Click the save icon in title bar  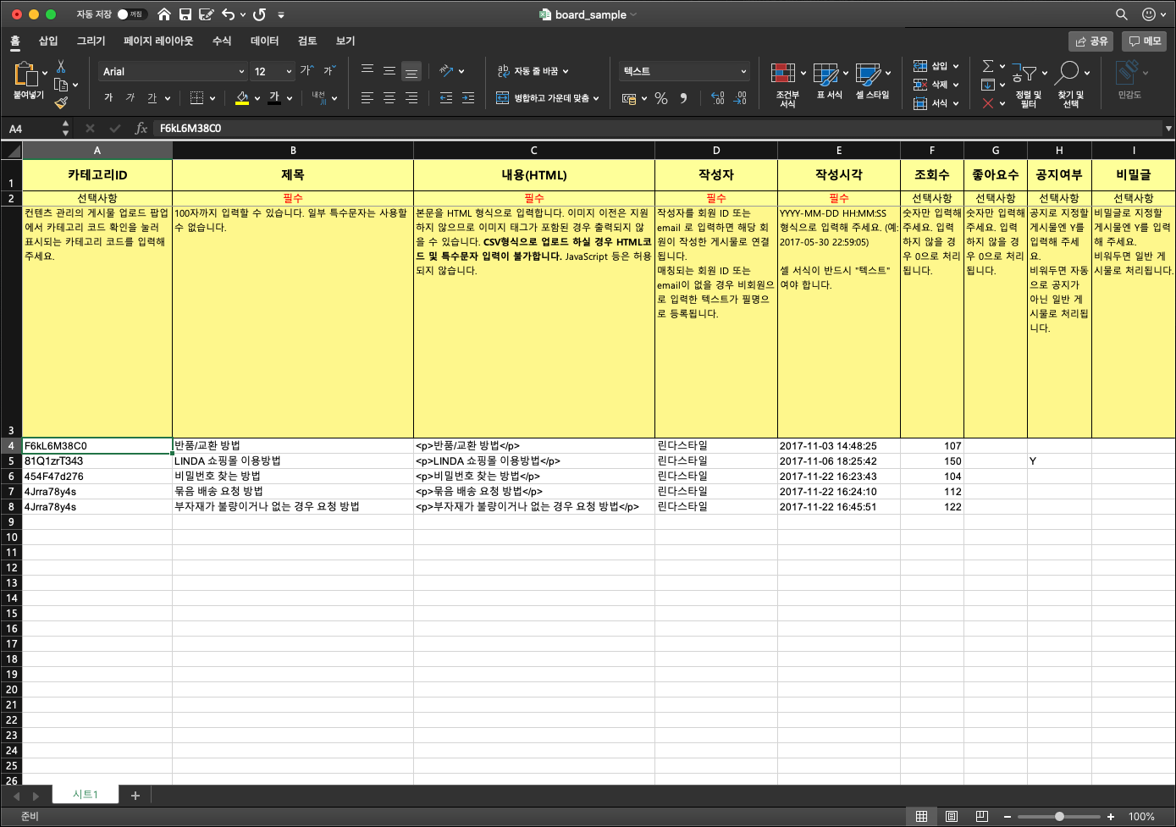click(185, 14)
